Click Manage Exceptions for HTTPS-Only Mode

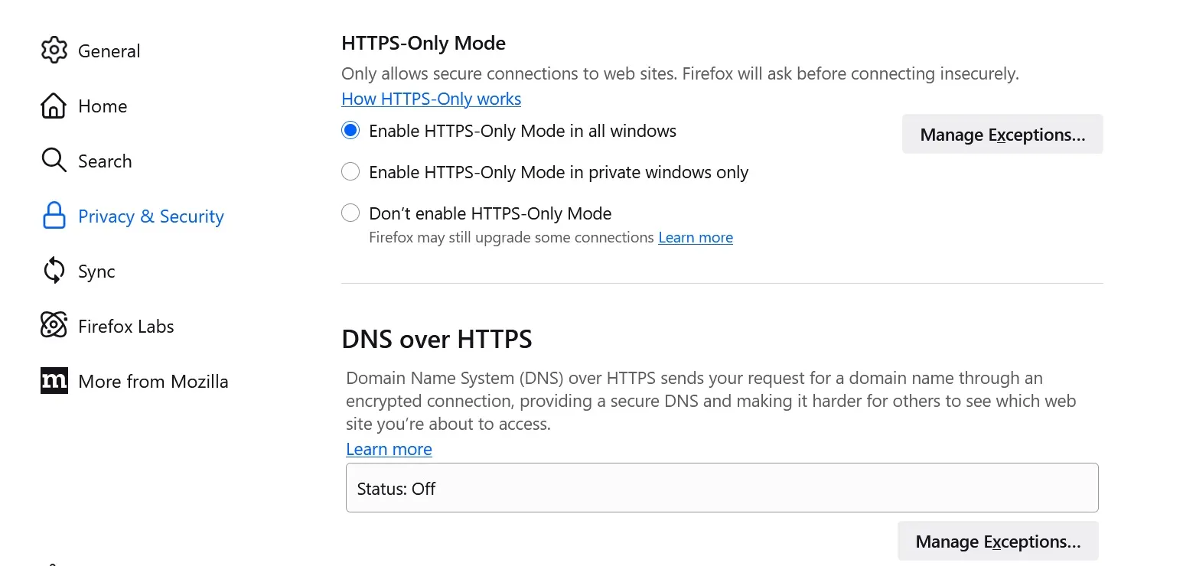(1002, 134)
